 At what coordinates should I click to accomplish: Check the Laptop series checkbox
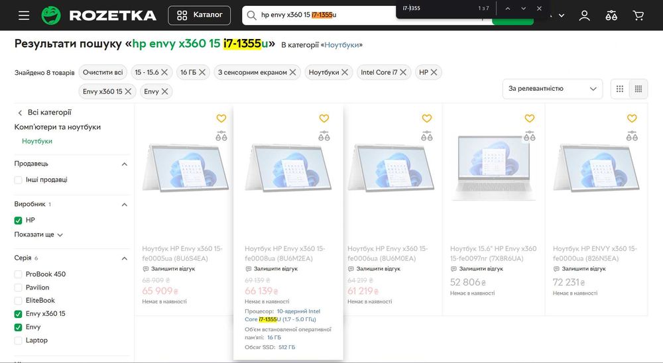point(18,340)
